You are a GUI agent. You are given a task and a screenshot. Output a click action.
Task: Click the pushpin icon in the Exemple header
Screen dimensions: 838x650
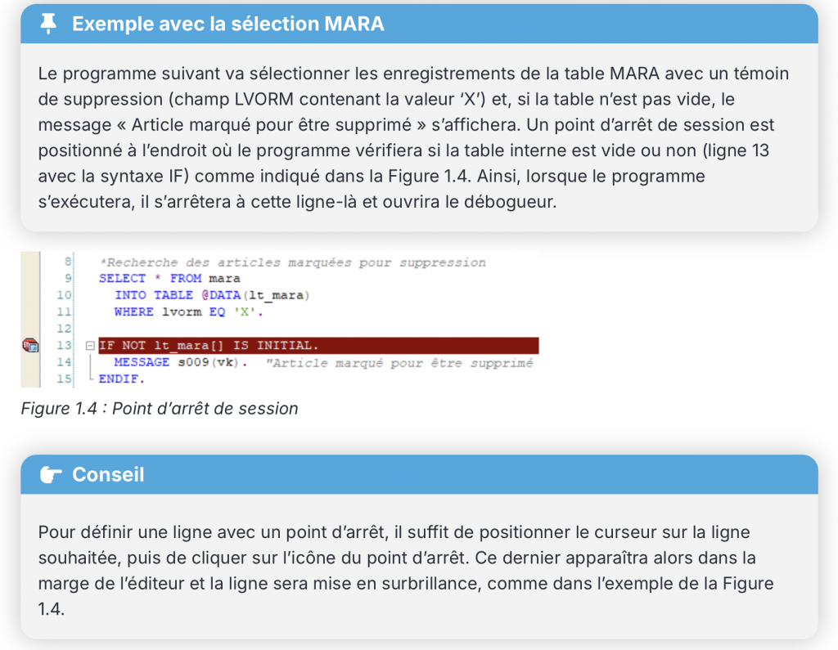48,24
